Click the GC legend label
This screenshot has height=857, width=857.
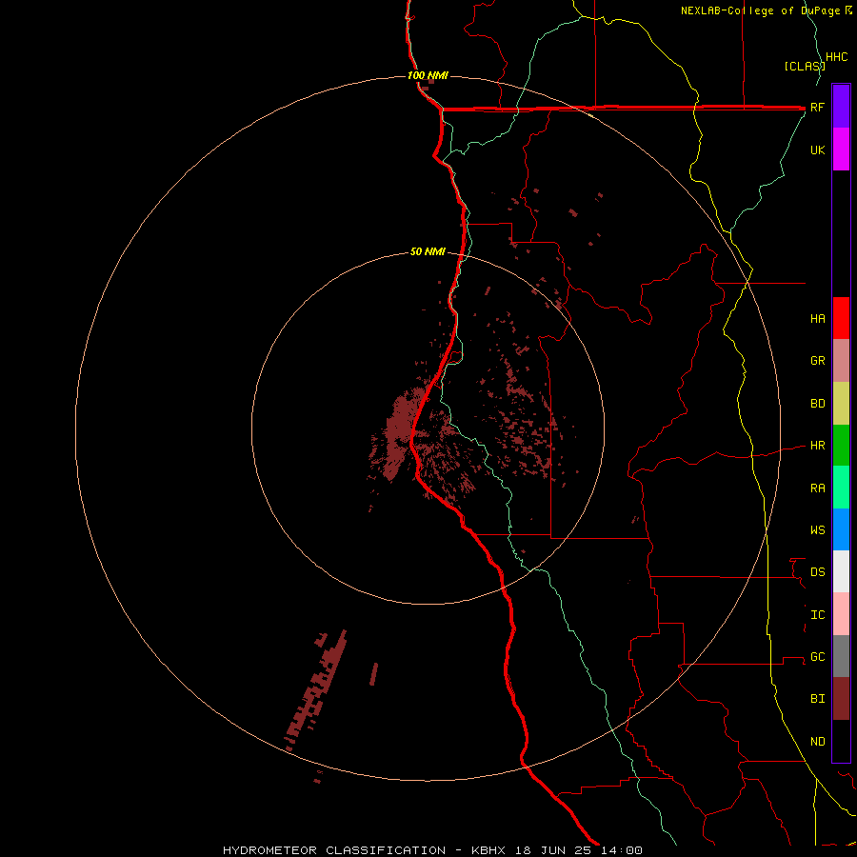(817, 656)
